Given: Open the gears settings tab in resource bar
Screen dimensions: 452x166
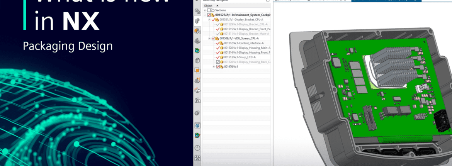Looking at the screenshot, I should point(197,11).
